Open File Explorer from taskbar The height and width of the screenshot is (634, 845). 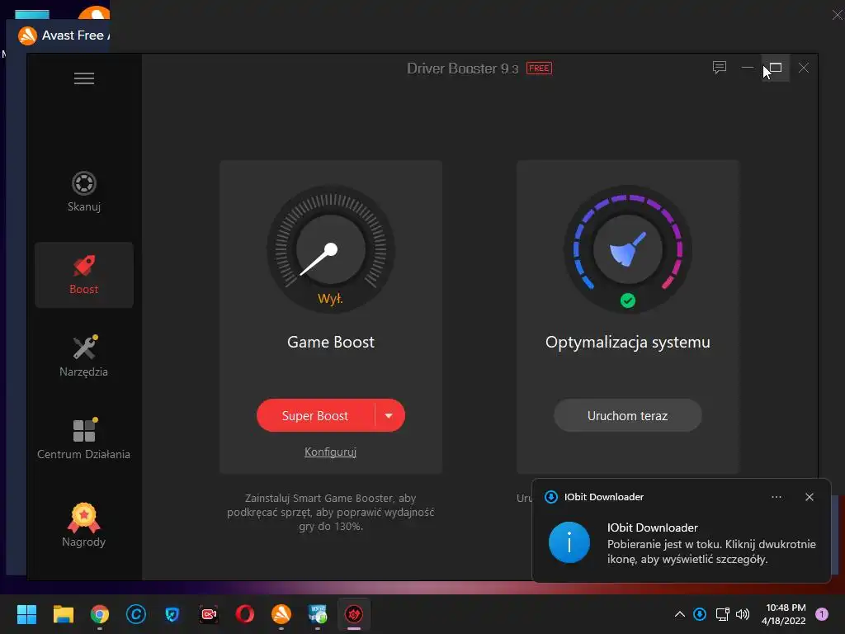click(63, 614)
